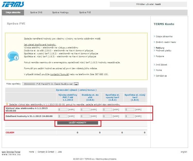Focus Odečtené hodnoty field for Dodávka do sítě
Image resolution: width=193 pixels, height=161 pixels.
click(x=85, y=116)
